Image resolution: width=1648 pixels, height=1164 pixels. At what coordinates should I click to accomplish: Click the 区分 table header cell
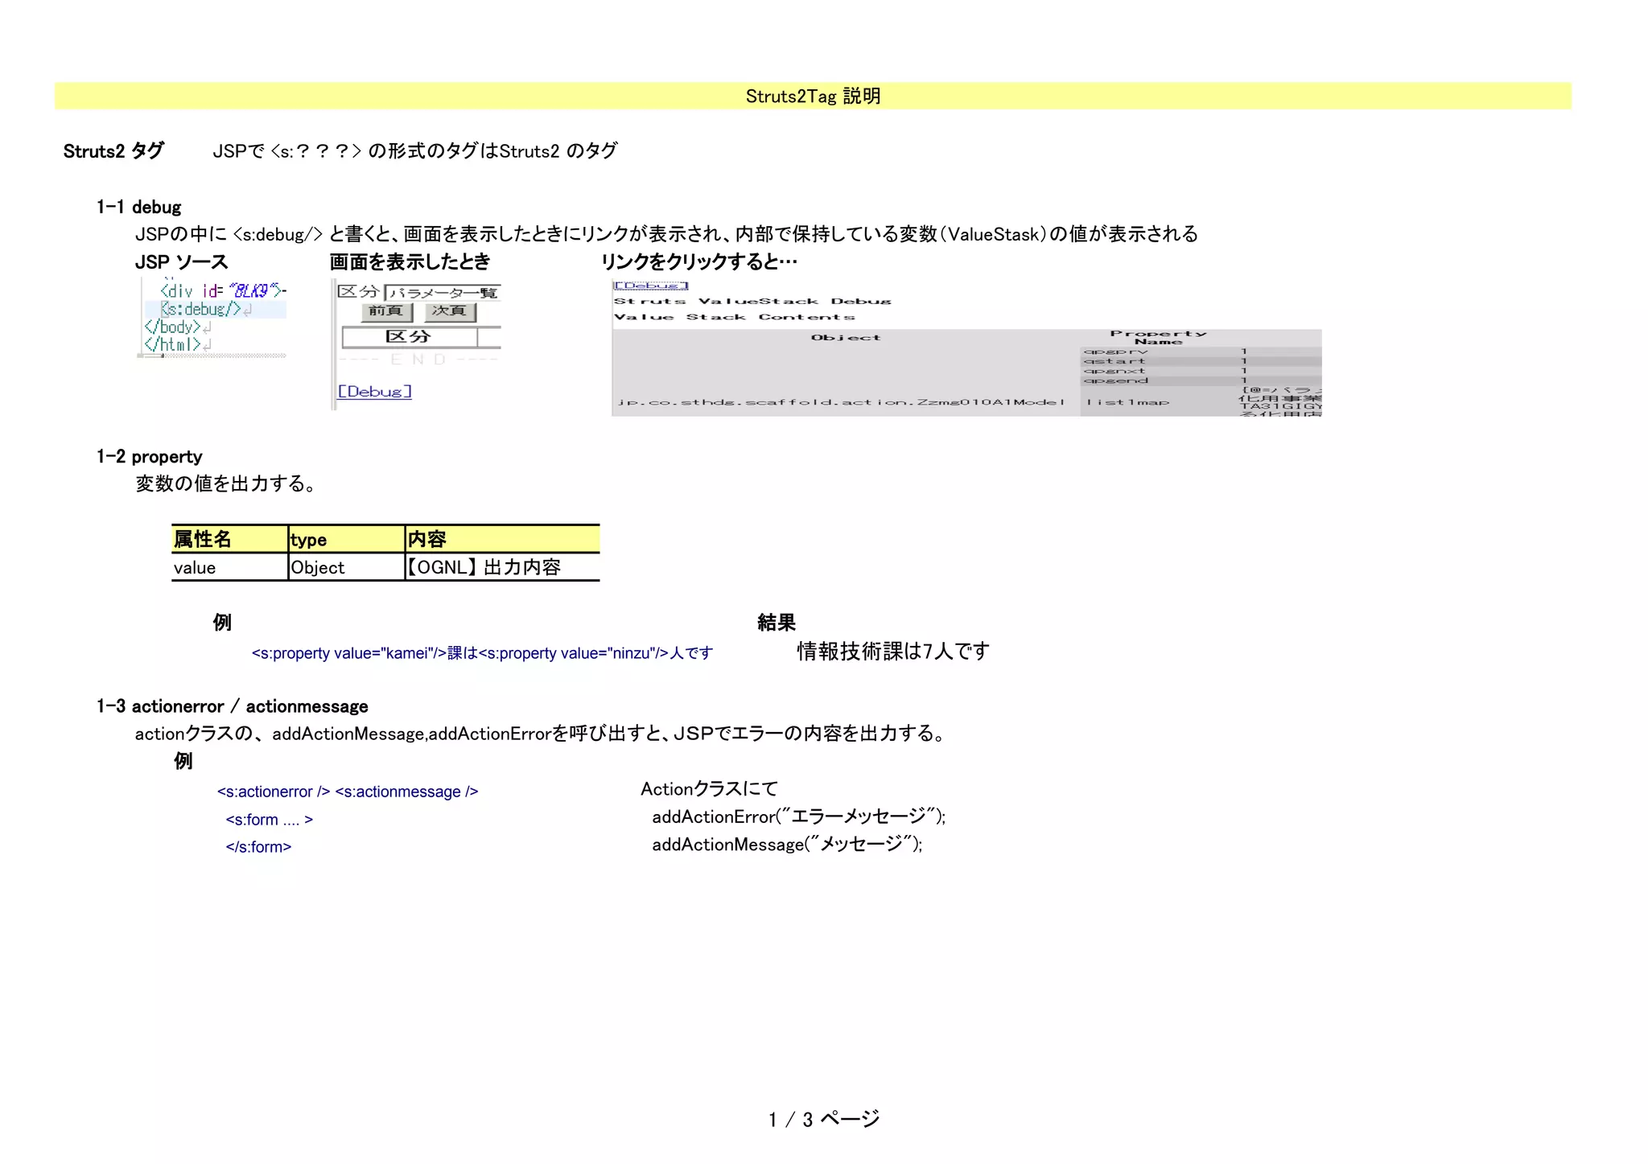click(x=409, y=337)
